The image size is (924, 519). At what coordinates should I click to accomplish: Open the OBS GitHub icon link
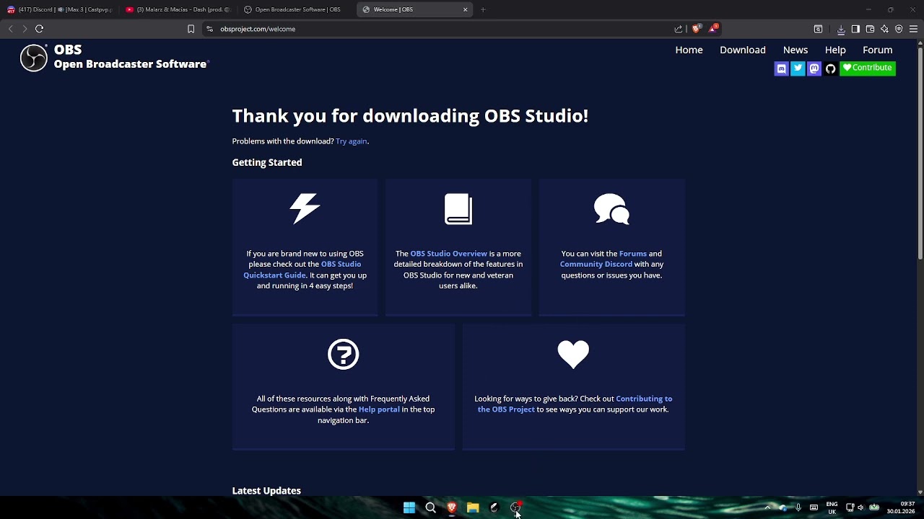tap(831, 68)
